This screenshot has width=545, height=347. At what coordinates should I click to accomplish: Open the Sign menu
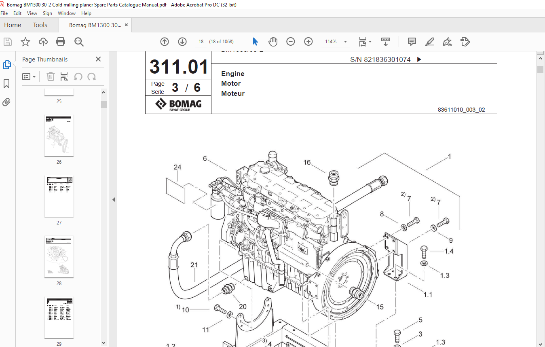coord(48,13)
